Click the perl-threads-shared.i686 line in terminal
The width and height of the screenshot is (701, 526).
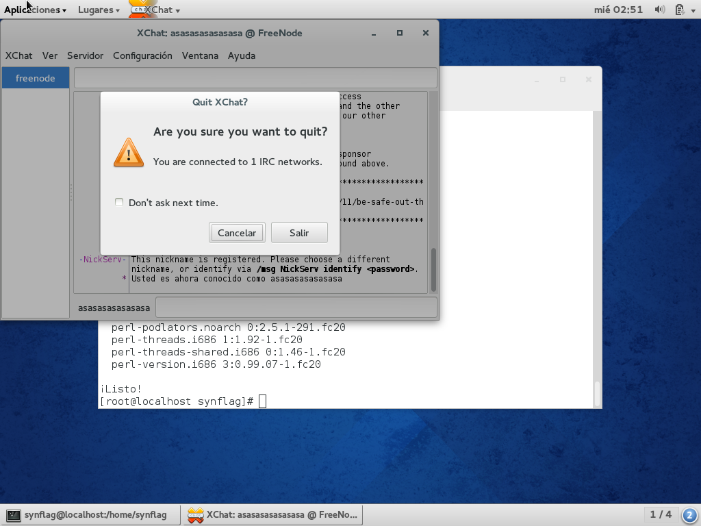(229, 352)
